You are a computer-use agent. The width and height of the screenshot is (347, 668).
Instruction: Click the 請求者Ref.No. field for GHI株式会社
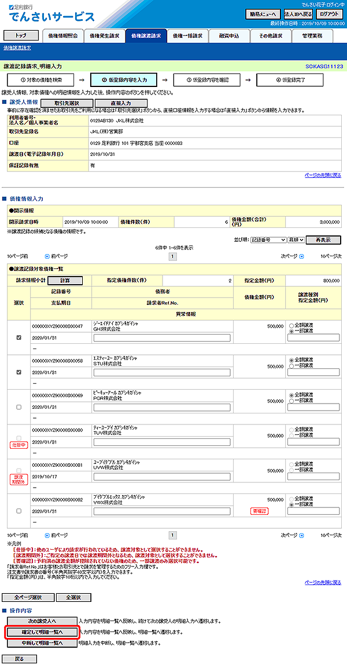point(163,338)
